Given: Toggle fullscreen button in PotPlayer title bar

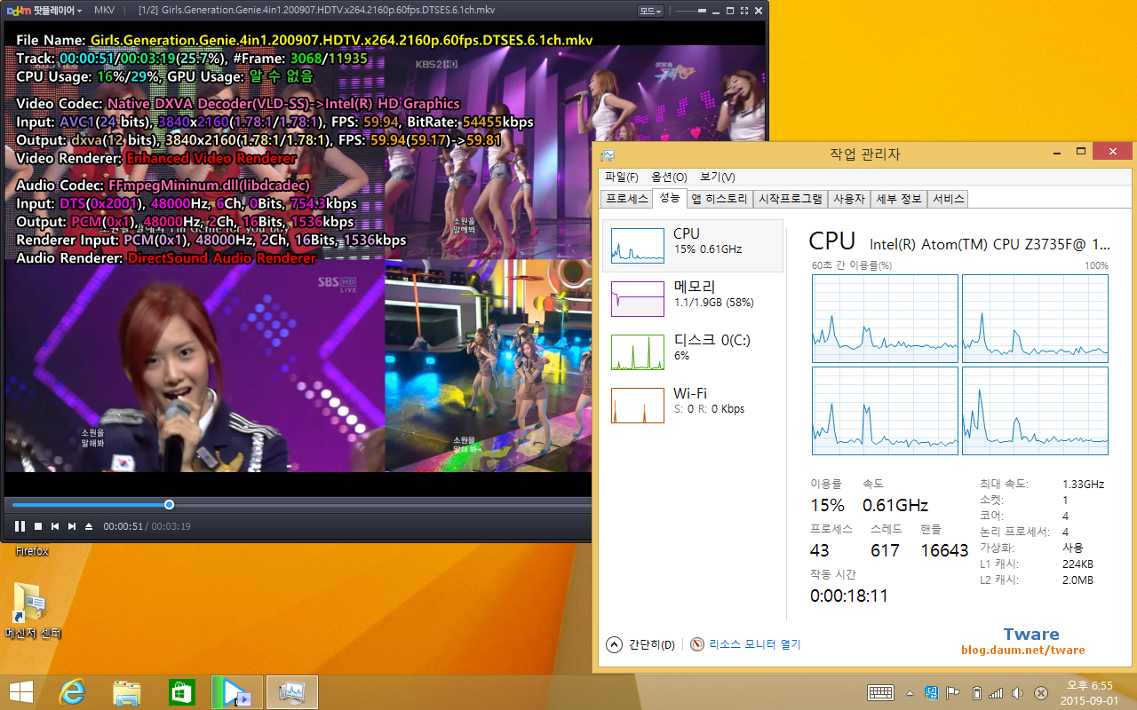Looking at the screenshot, I should point(744,11).
